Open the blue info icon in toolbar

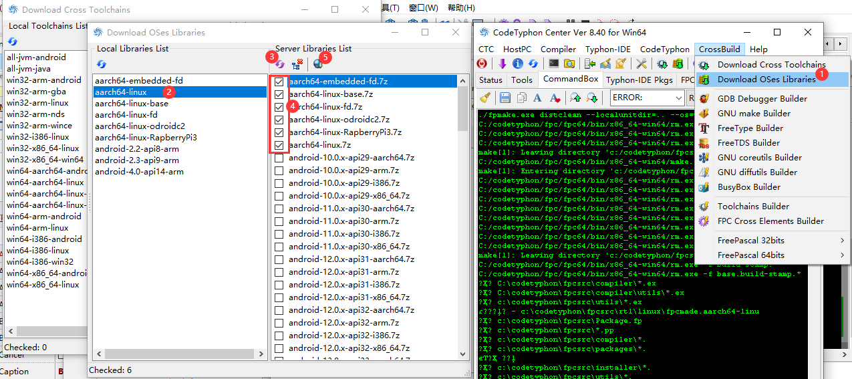tap(518, 64)
